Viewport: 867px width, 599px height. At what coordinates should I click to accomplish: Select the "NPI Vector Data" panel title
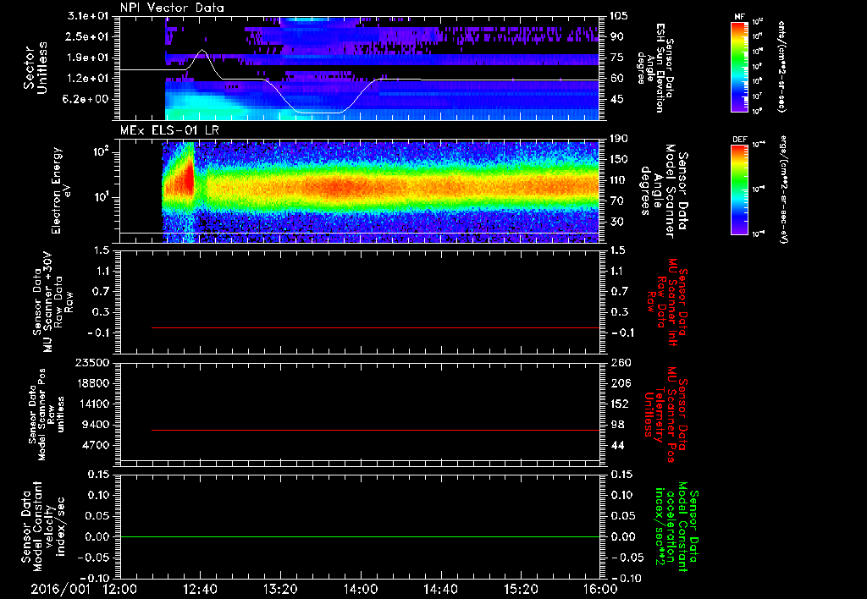172,8
